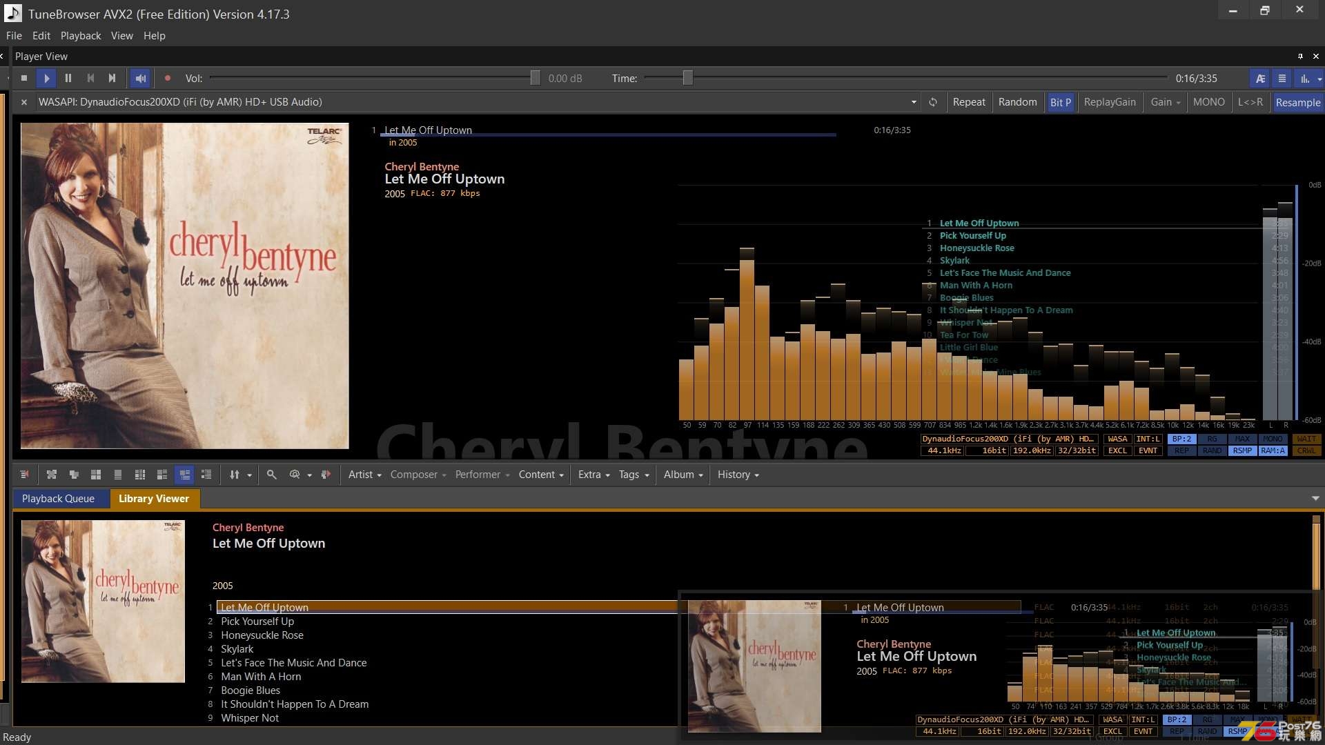Close the WASAPI output device

[24, 102]
